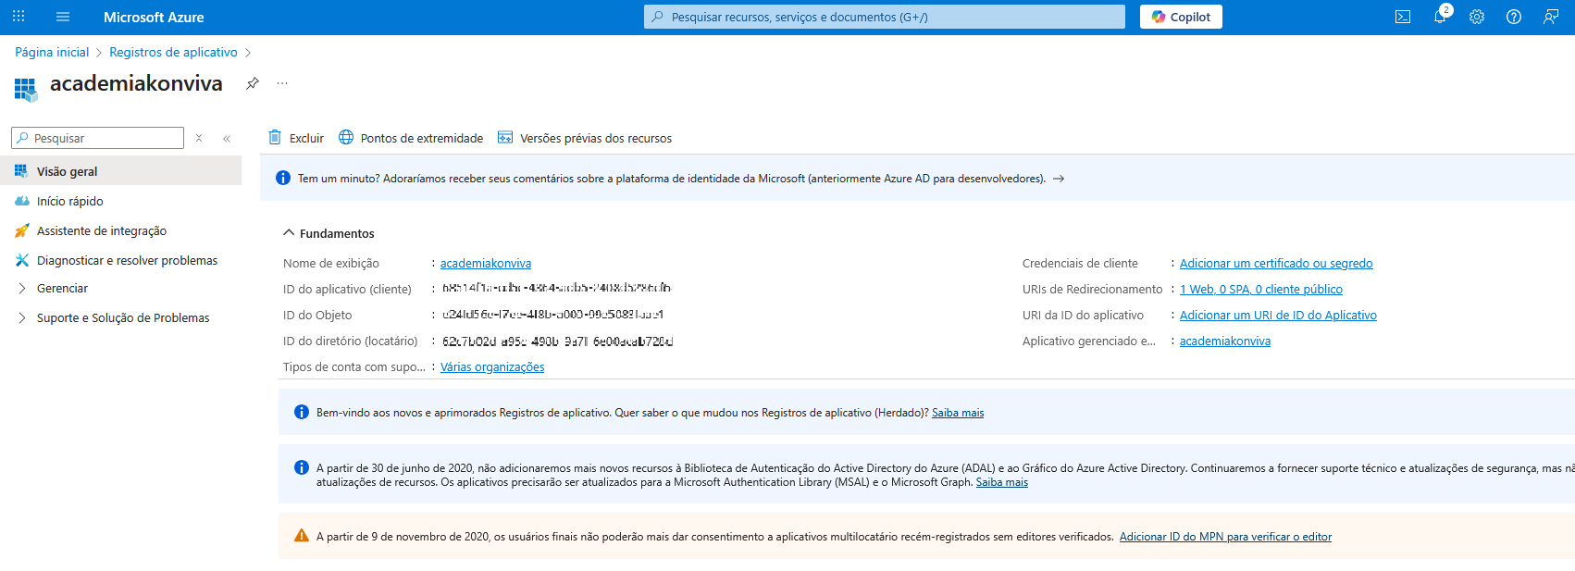Click the Microsoft Azure home title
Image resolution: width=1575 pixels, height=571 pixels.
tap(154, 17)
